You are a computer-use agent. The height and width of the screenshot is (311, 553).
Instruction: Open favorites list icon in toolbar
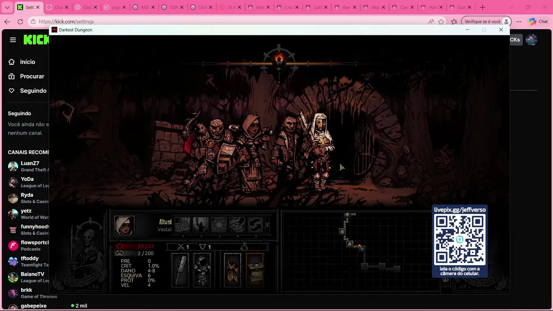tap(454, 22)
